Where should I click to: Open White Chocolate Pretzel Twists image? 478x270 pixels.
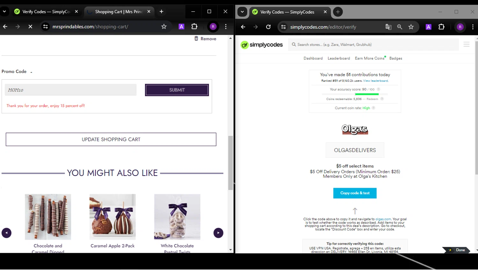pyautogui.click(x=177, y=217)
